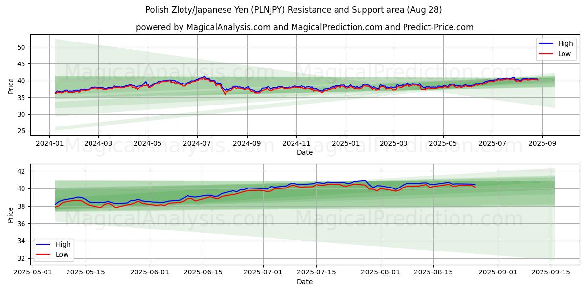The width and height of the screenshot is (587, 293).
Task: Click the 2025-07-15 label on lower chart
Action: 316,273
